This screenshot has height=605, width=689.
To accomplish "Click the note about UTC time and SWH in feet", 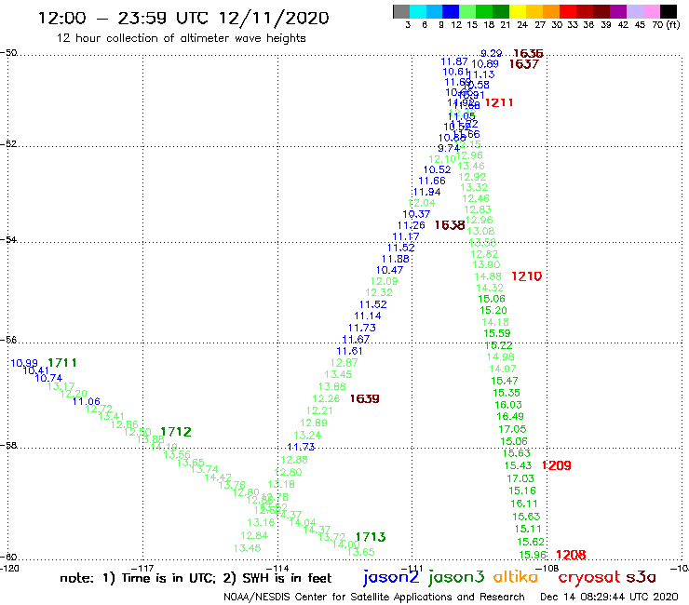I will coord(196,578).
